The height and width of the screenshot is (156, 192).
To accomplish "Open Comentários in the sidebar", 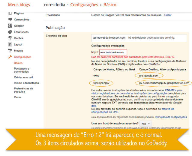I will tap(22, 19).
